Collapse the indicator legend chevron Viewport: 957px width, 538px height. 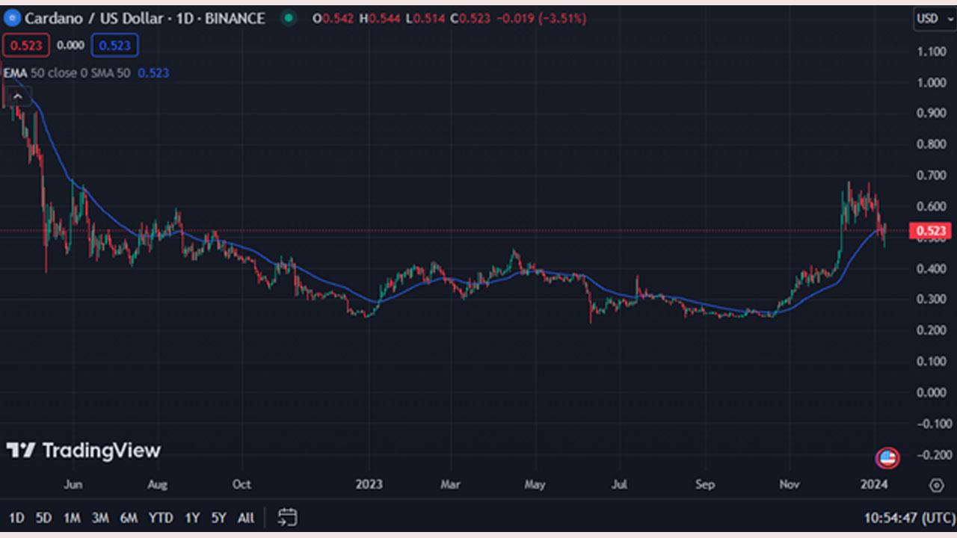coord(18,95)
